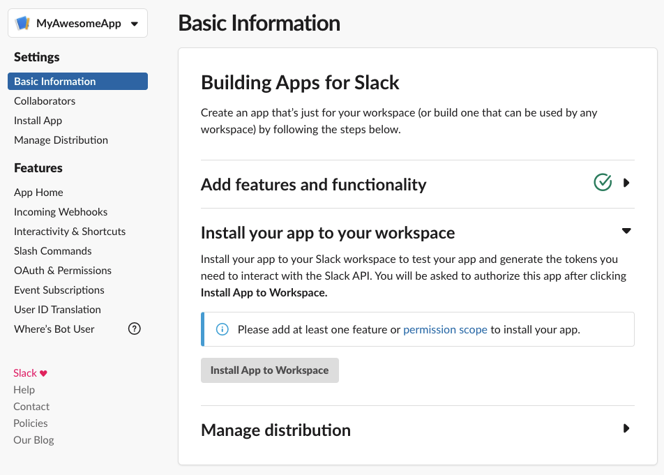Click the help icon beside Where's Bot User
Screen dimensions: 664x475
[x=135, y=329]
